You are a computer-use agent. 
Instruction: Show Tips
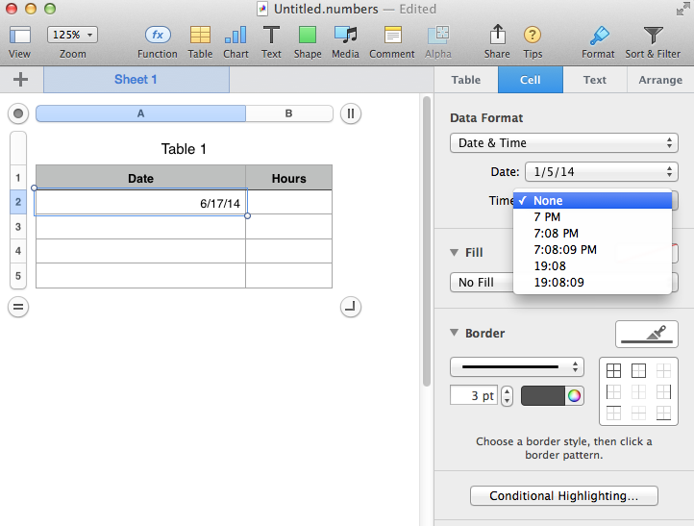(533, 42)
